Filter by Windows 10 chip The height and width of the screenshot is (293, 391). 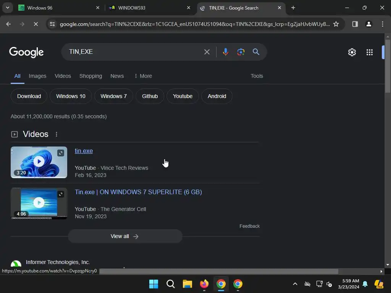click(x=71, y=96)
